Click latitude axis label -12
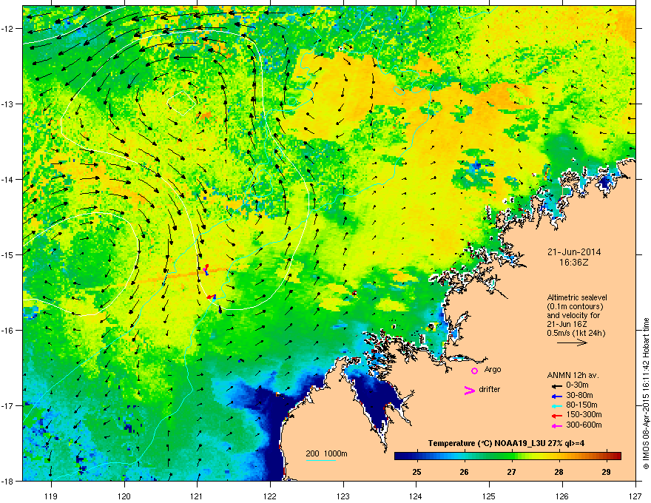 pos(8,29)
